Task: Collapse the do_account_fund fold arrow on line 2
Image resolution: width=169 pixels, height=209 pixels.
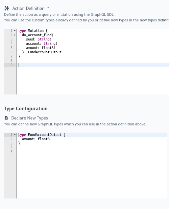Action: [x=15, y=35]
